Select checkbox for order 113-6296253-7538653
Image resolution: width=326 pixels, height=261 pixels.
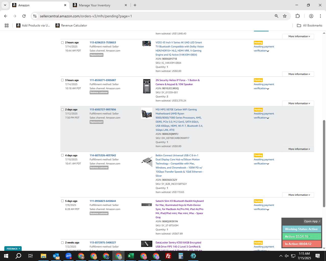click(62, 43)
